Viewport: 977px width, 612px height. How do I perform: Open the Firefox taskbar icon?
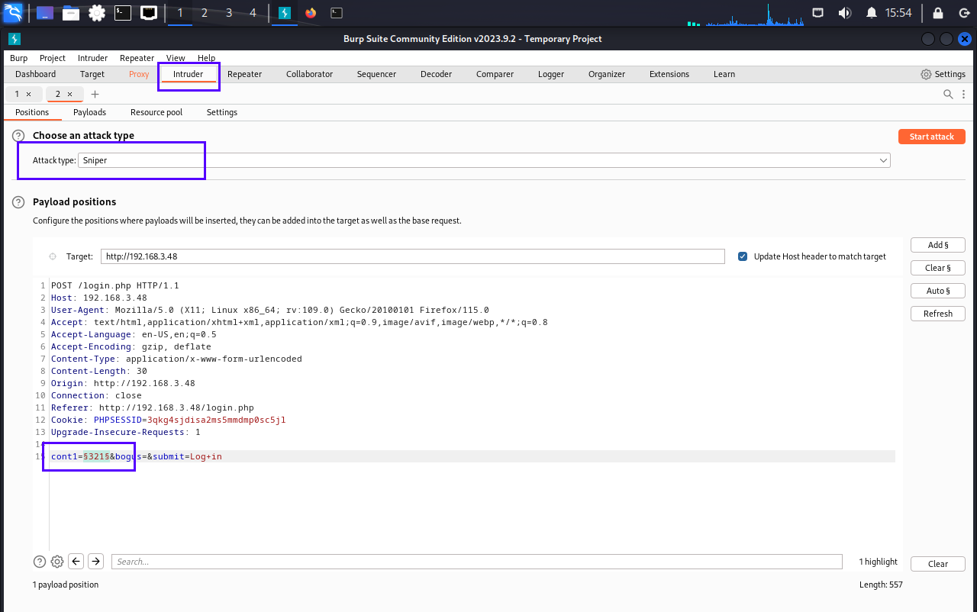(310, 13)
